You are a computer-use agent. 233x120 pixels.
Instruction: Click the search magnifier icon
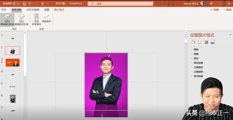(x=93, y=4)
